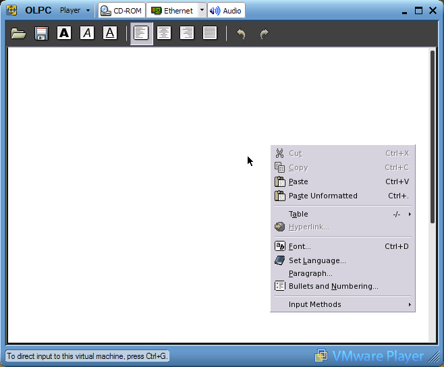Open the Font... dialog from the menu
The width and height of the screenshot is (444, 367).
tap(343, 246)
